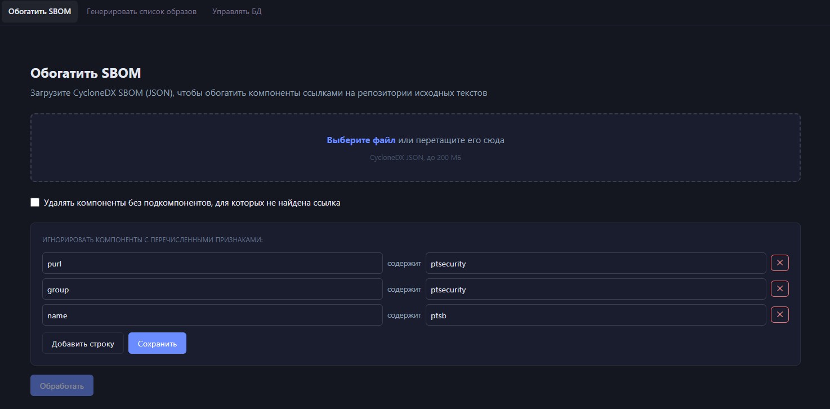
Task: Focus the purl attribute input field
Action: tap(212, 263)
